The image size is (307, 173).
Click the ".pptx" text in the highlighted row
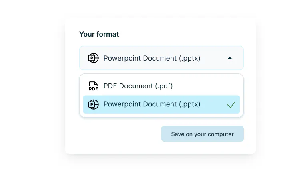(189, 104)
